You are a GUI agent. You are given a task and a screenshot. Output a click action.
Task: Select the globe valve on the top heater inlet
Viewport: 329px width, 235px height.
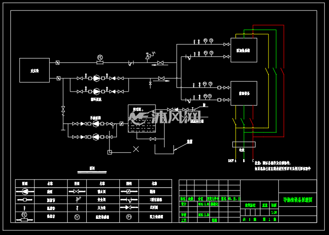(x=227, y=44)
